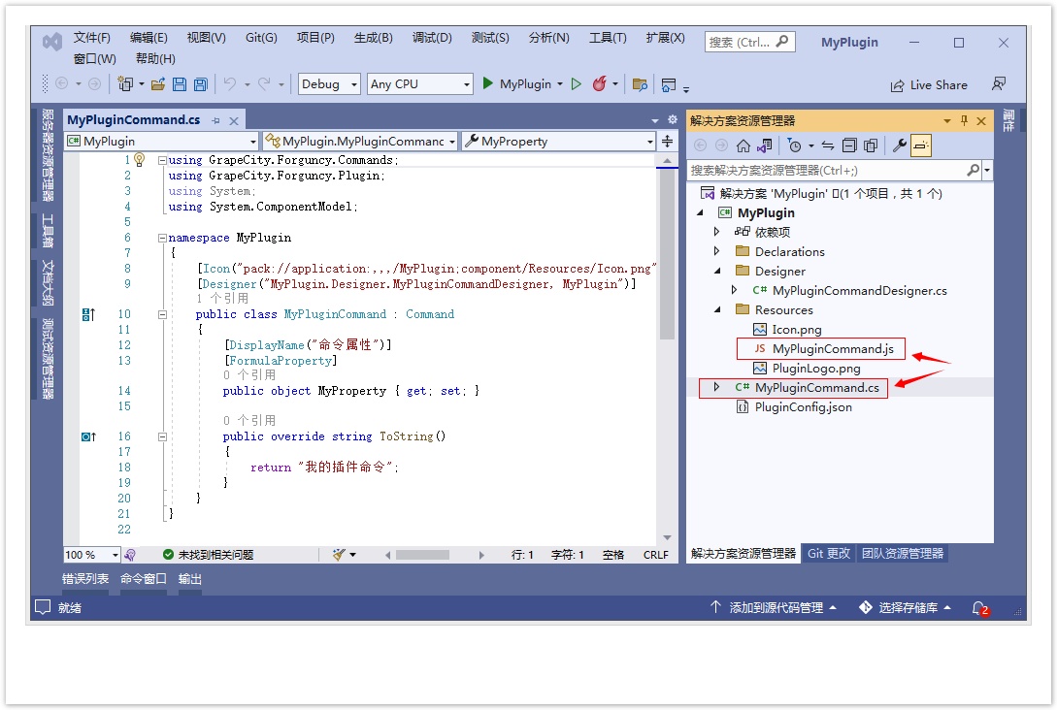The image size is (1057, 710).
Task: Switch to the Git 更改 tab
Action: [x=829, y=553]
